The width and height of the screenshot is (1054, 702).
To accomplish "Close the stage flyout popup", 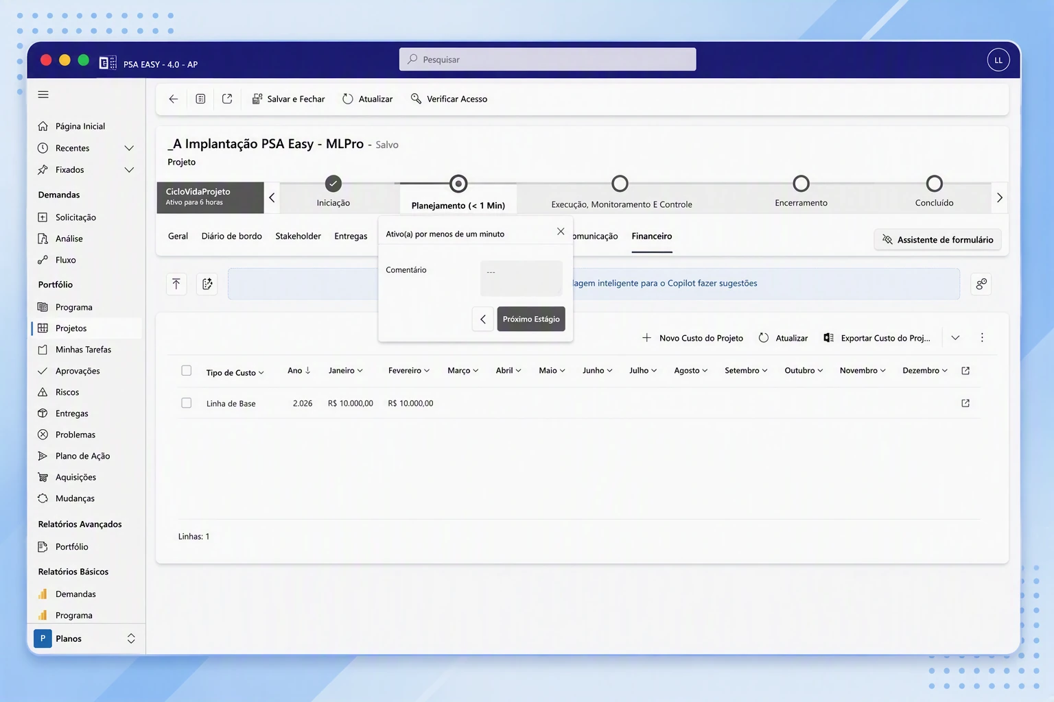I will tap(561, 232).
